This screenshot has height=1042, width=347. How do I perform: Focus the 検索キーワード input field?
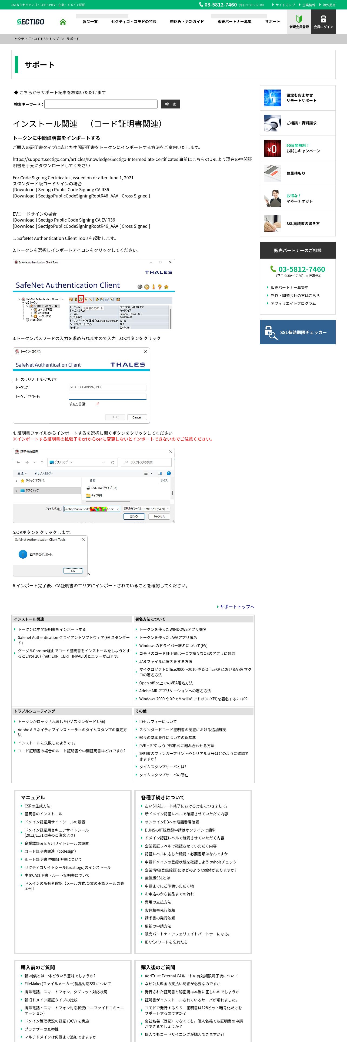(x=101, y=104)
